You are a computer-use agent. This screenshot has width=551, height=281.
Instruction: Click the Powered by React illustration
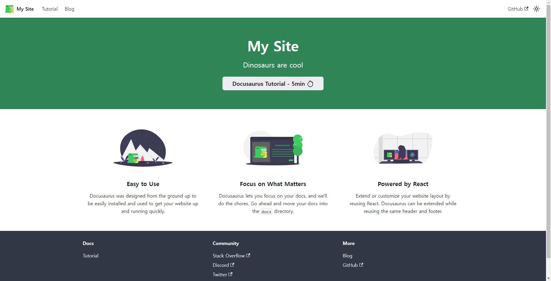click(403, 148)
